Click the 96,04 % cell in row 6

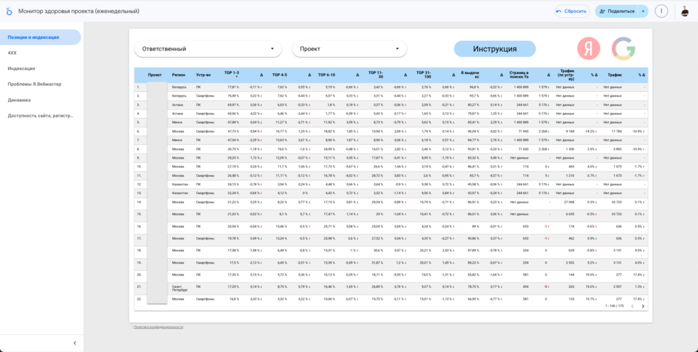click(x=473, y=131)
